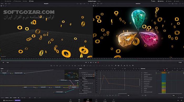Uncheck the Blur Over Life spline checkbox

click(83, 76)
